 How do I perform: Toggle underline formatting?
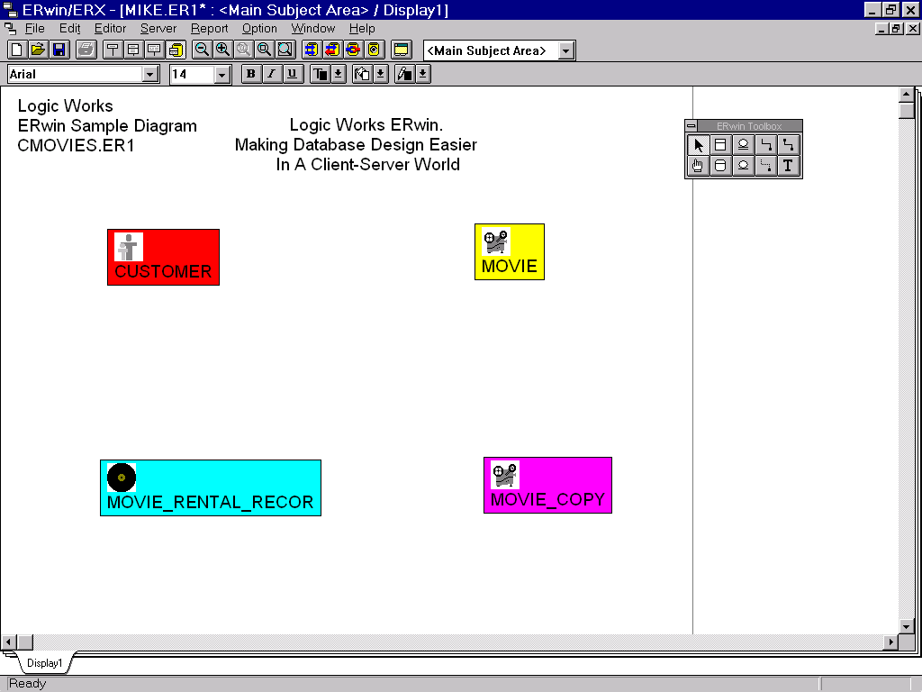pos(292,74)
